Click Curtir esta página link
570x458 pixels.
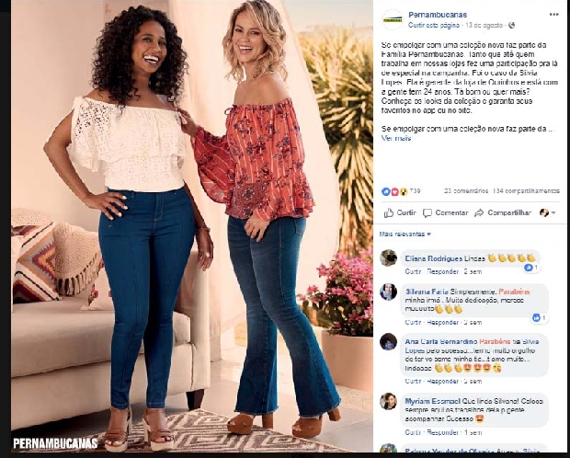[434, 26]
